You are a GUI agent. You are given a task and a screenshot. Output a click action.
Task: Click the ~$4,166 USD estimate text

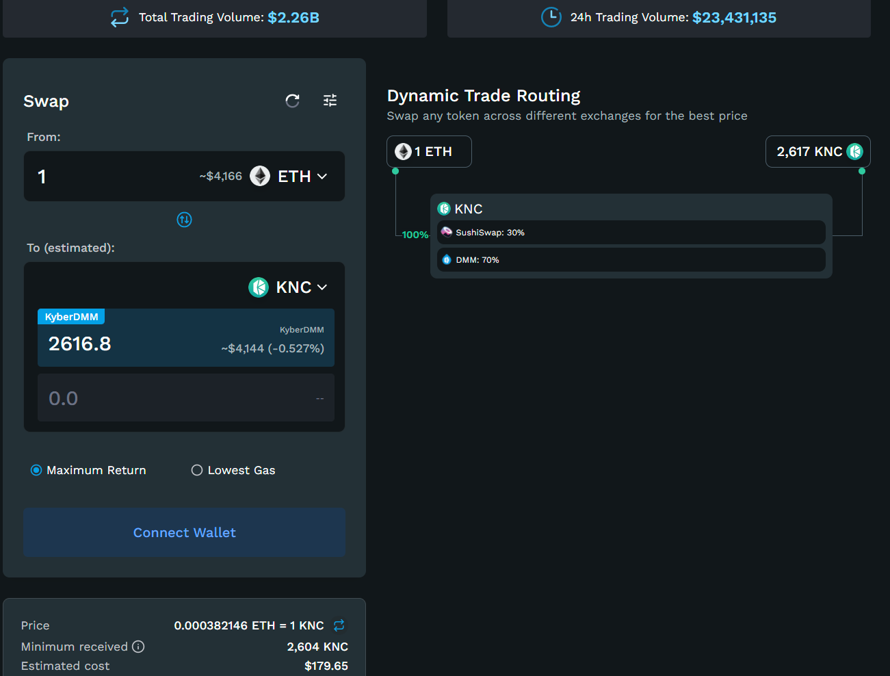pos(220,176)
